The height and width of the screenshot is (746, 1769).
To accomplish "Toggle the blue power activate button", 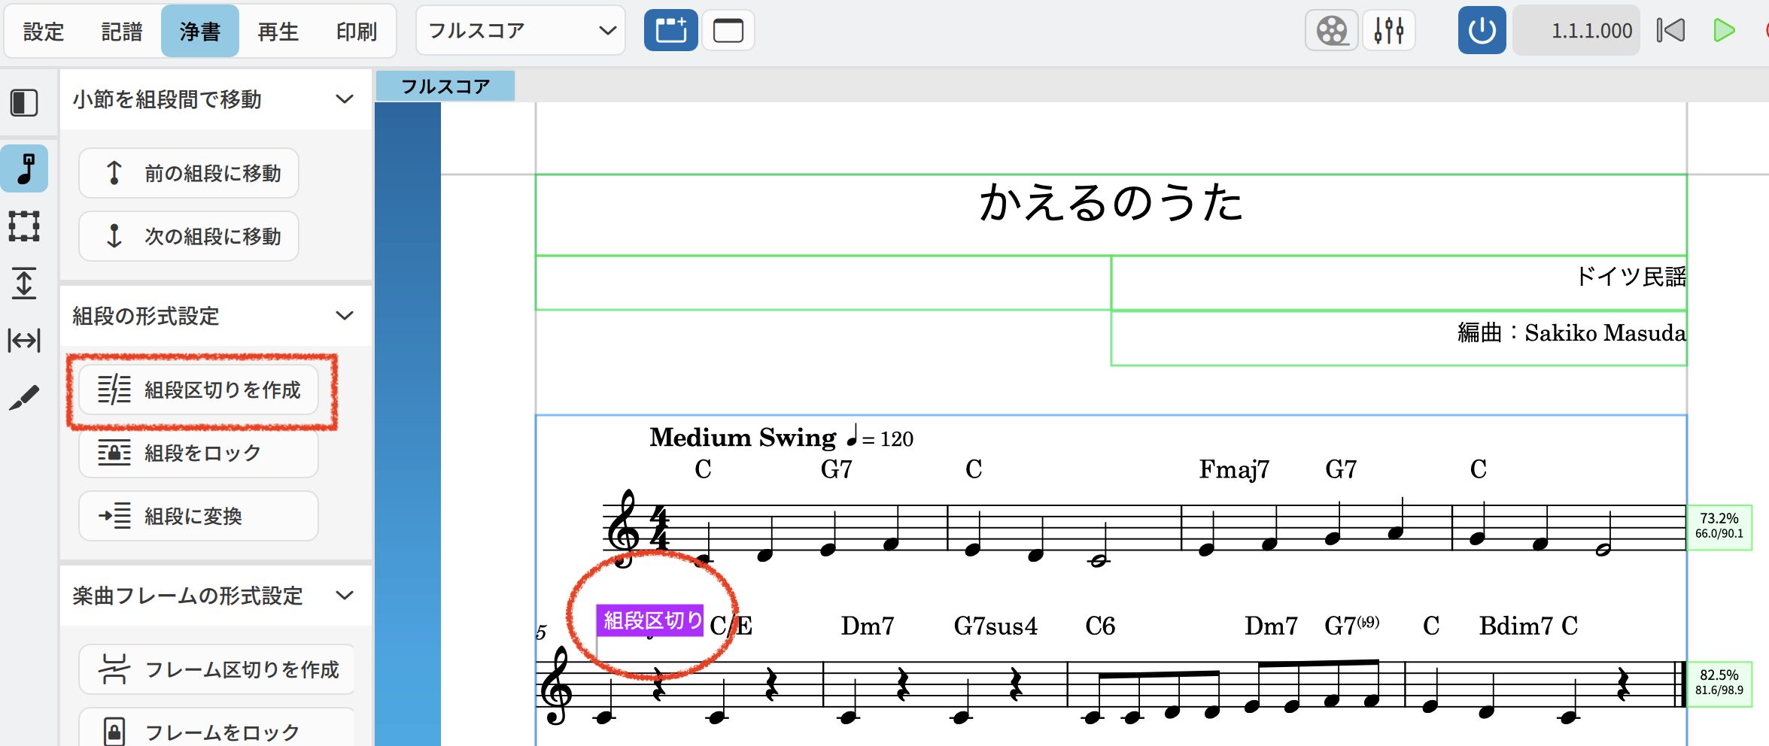I will 1482,31.
